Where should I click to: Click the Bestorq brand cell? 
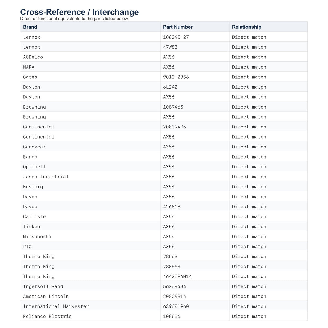pyautogui.click(x=90, y=187)
